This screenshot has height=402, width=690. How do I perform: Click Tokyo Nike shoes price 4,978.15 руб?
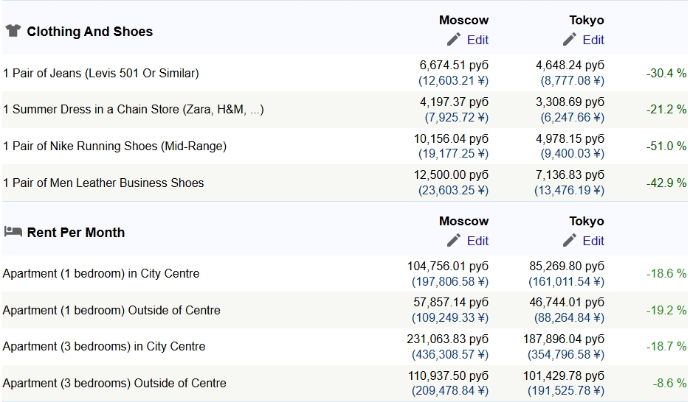pyautogui.click(x=570, y=138)
